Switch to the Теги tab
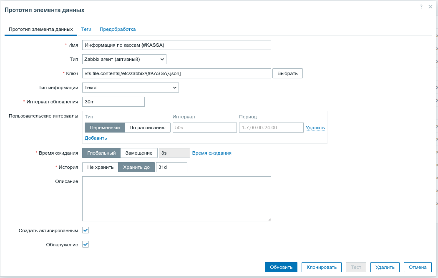The width and height of the screenshot is (438, 278). tap(86, 29)
